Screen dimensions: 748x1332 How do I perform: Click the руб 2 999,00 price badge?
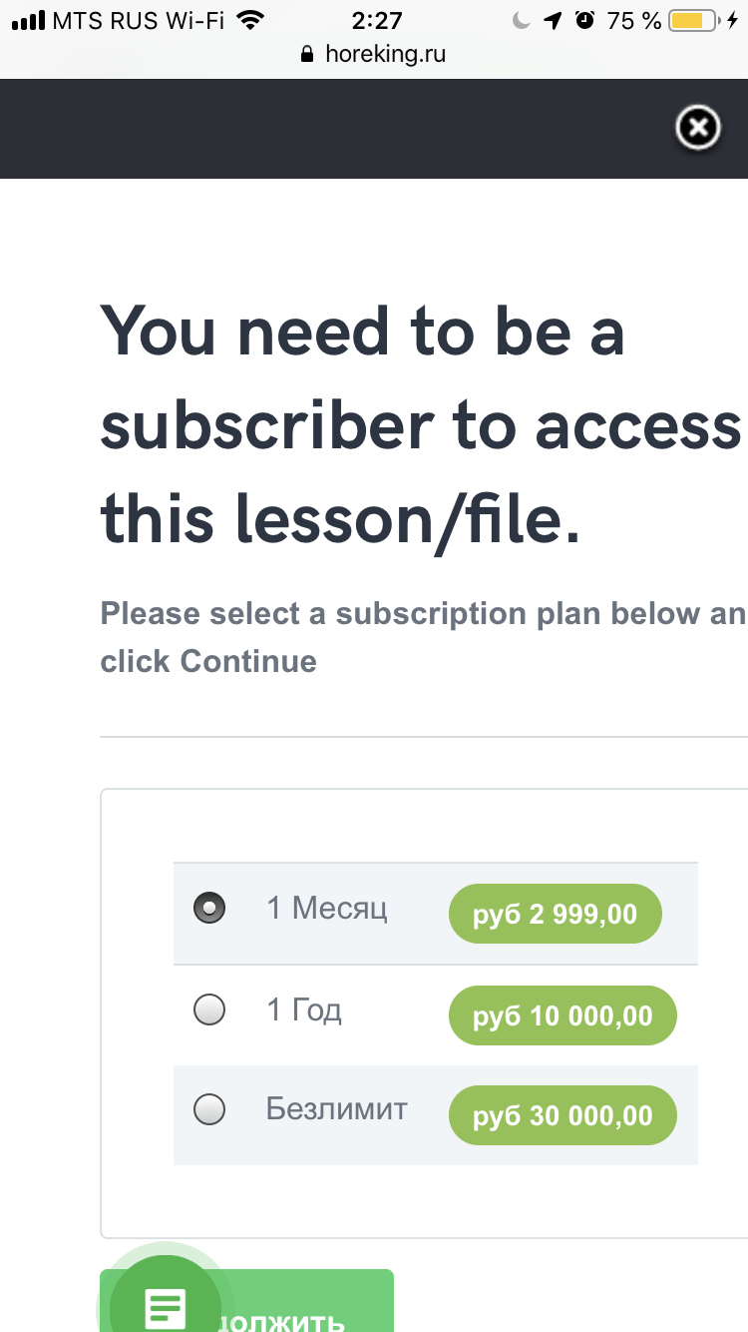coord(555,914)
